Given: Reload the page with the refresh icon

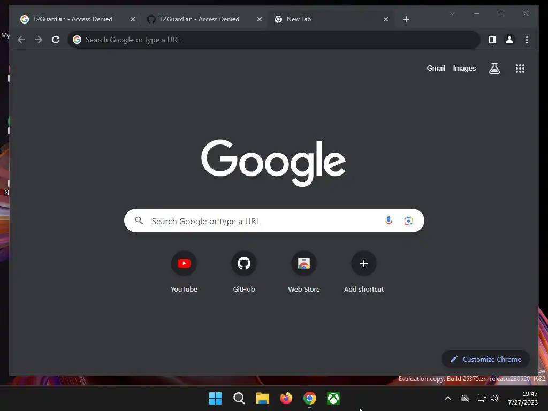Looking at the screenshot, I should (x=56, y=40).
